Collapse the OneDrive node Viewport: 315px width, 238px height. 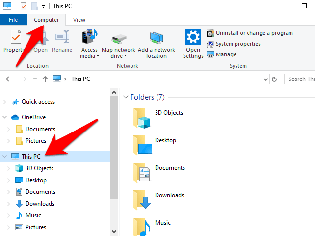coord(5,117)
